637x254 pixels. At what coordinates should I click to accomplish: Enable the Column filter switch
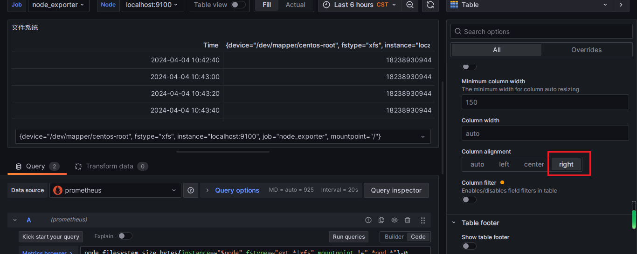[469, 200]
